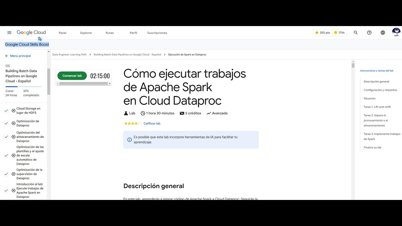Click the Google Cloud logo
Image resolution: width=402 pixels, height=226 pixels.
tap(31, 32)
